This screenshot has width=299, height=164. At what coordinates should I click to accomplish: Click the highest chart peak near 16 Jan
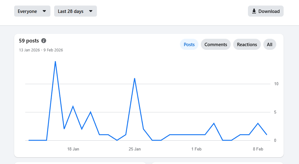(x=55, y=62)
